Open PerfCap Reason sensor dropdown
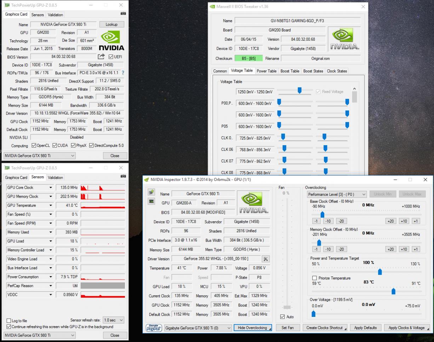The image size is (434, 342). (51, 286)
